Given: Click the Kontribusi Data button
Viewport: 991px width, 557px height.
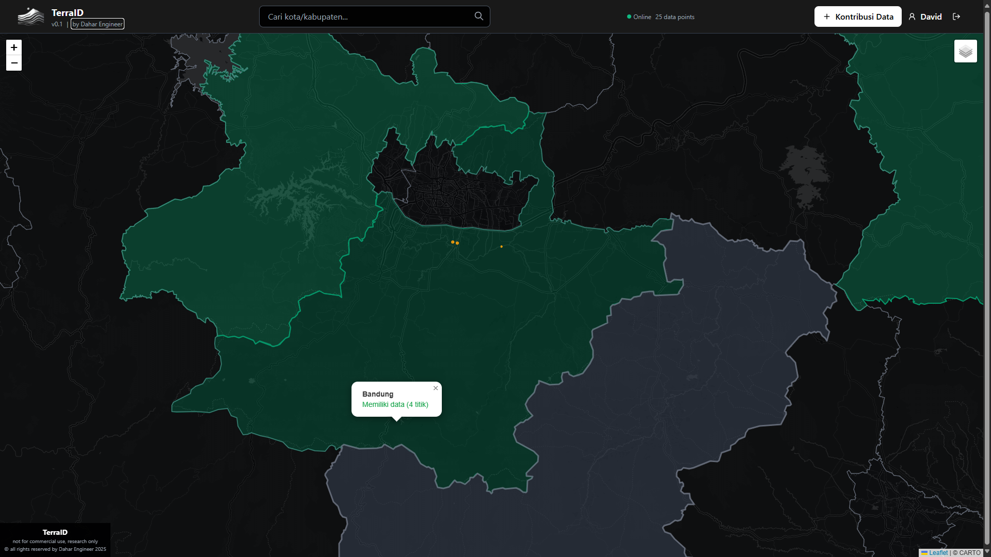Looking at the screenshot, I should (x=858, y=17).
